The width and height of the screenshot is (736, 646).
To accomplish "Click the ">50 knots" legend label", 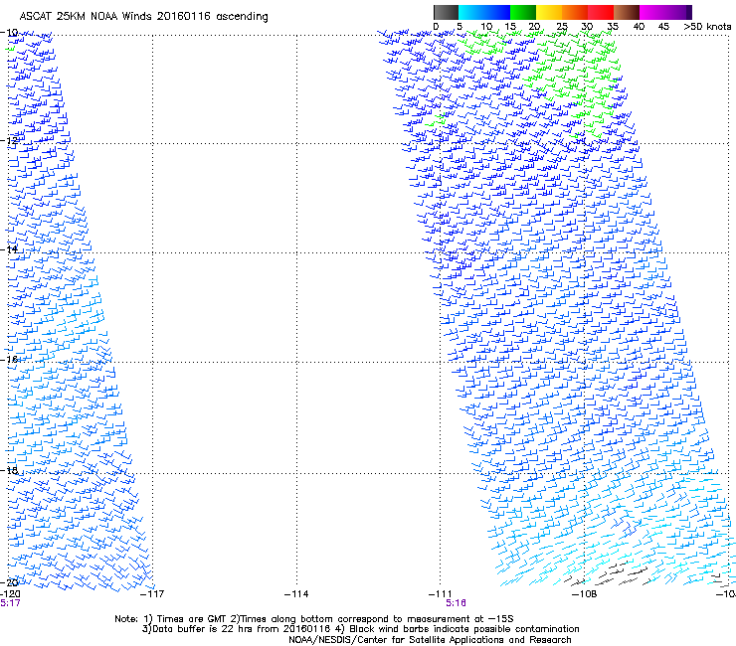I will tap(707, 27).
